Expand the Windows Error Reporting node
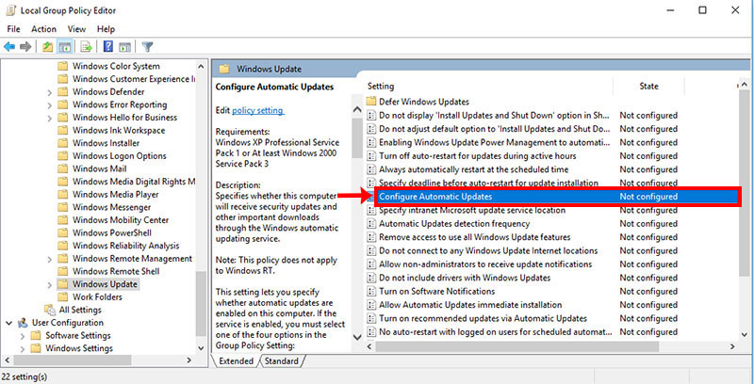 pyautogui.click(x=50, y=105)
